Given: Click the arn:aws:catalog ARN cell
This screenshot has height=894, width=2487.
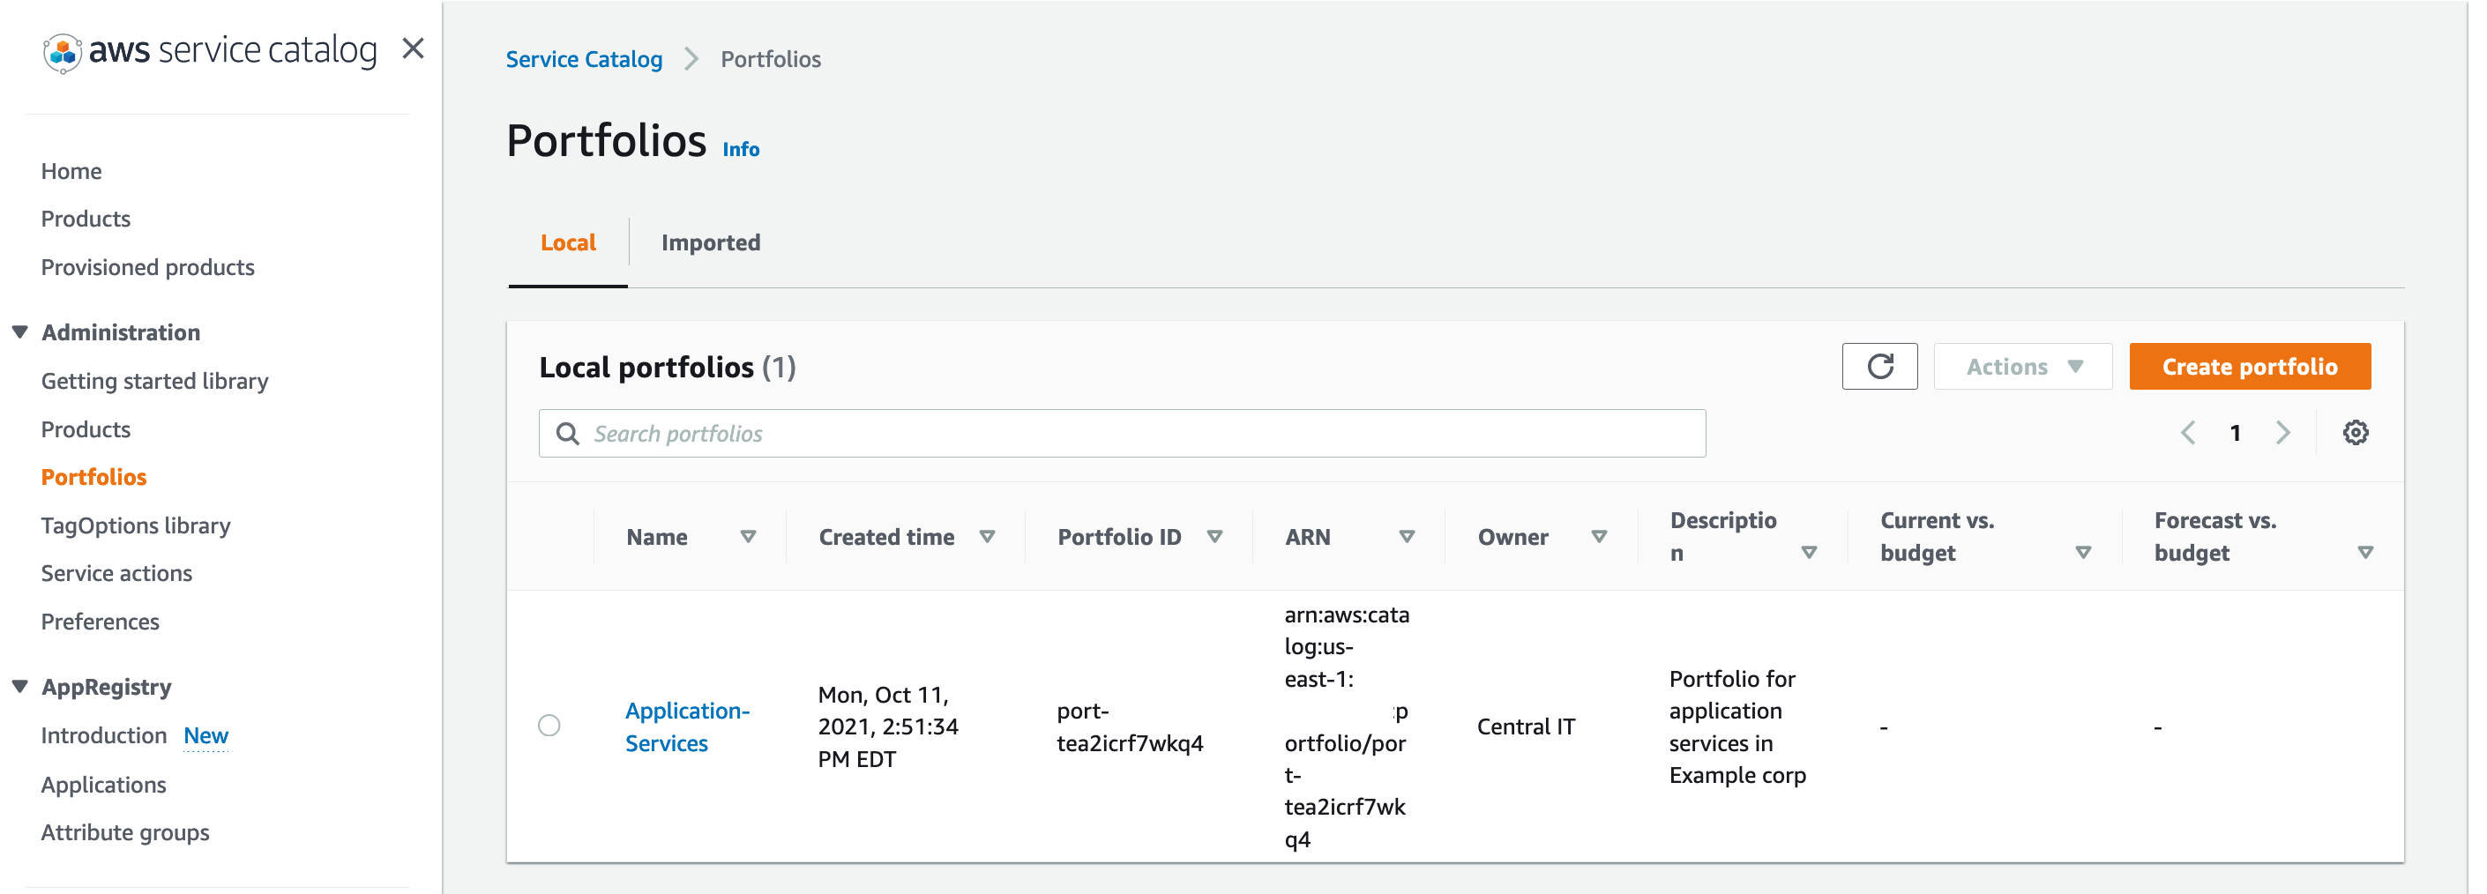Looking at the screenshot, I should coord(1346,727).
